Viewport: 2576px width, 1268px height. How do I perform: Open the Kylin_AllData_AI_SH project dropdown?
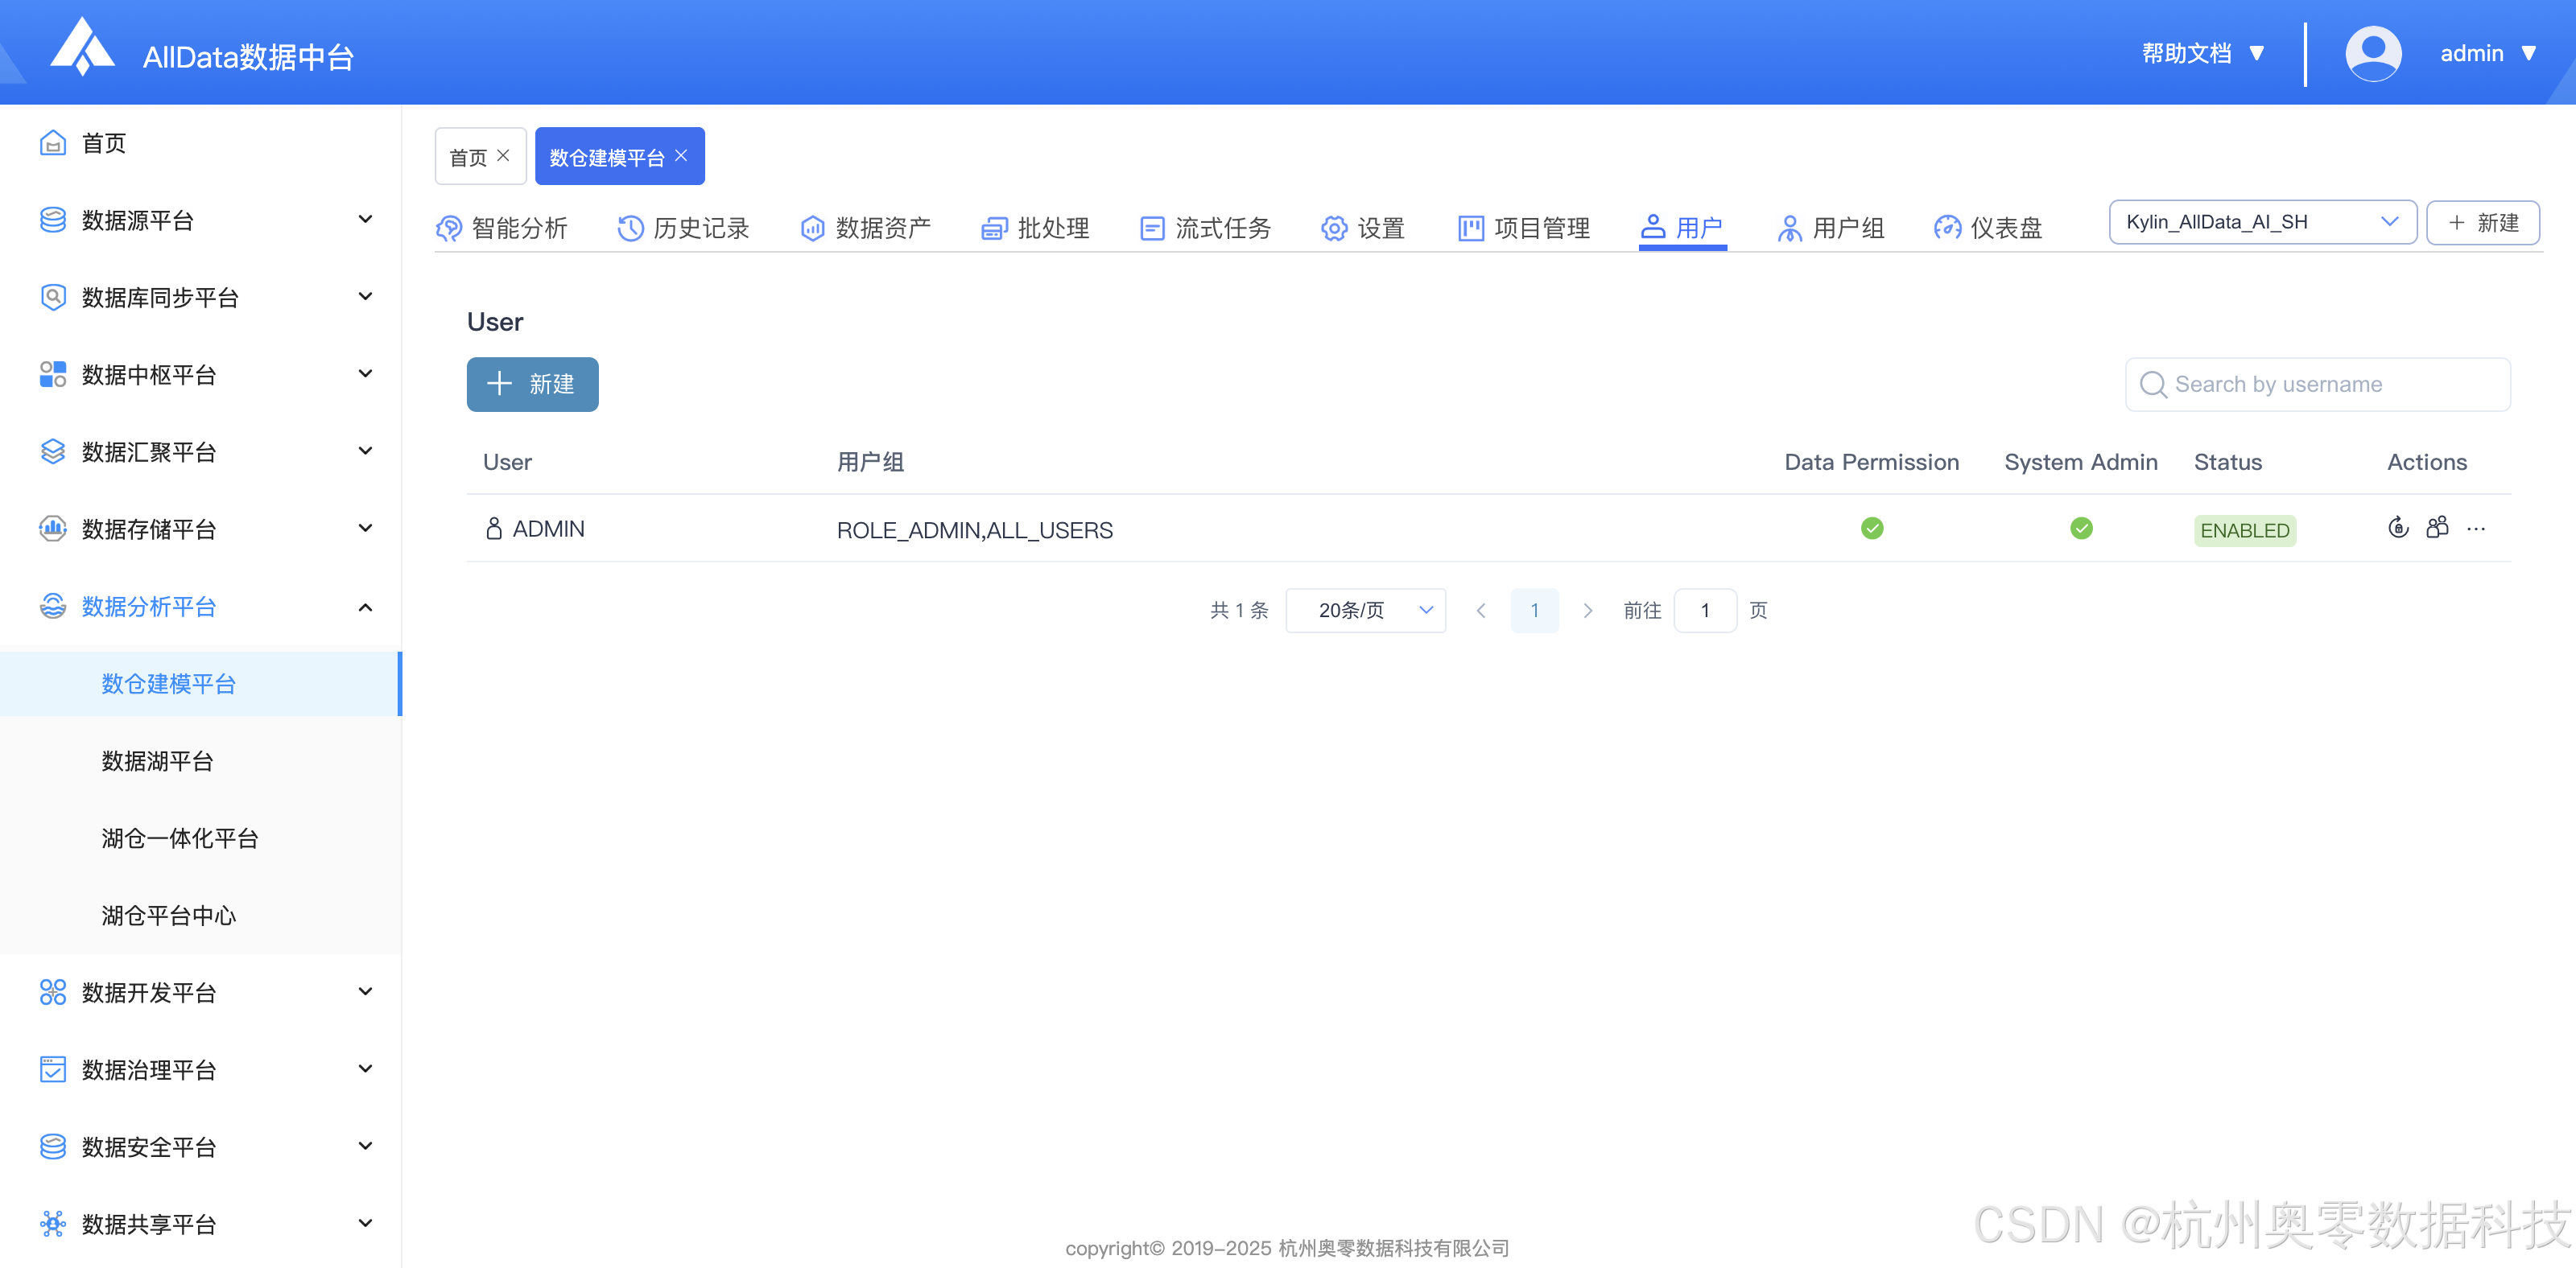click(x=2263, y=222)
